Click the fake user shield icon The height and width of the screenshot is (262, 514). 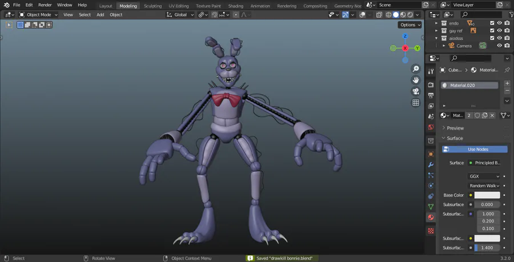pyautogui.click(x=477, y=115)
